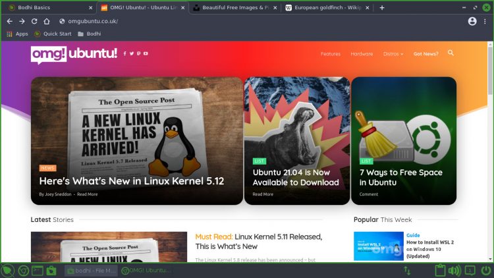Click Read More under Joey Sneddon byline
Image resolution: width=494 pixels, height=278 pixels.
click(x=87, y=194)
